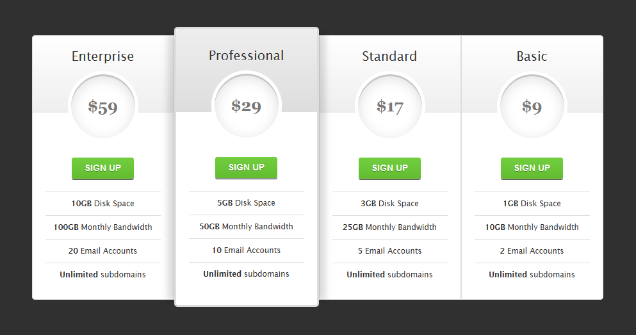The image size is (636, 335).
Task: Select the $59 price circle
Action: coord(103,106)
